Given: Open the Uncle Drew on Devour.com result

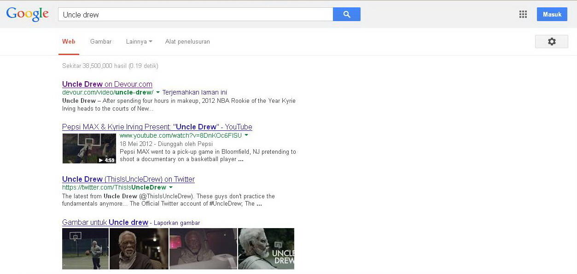Looking at the screenshot, I should point(107,84).
